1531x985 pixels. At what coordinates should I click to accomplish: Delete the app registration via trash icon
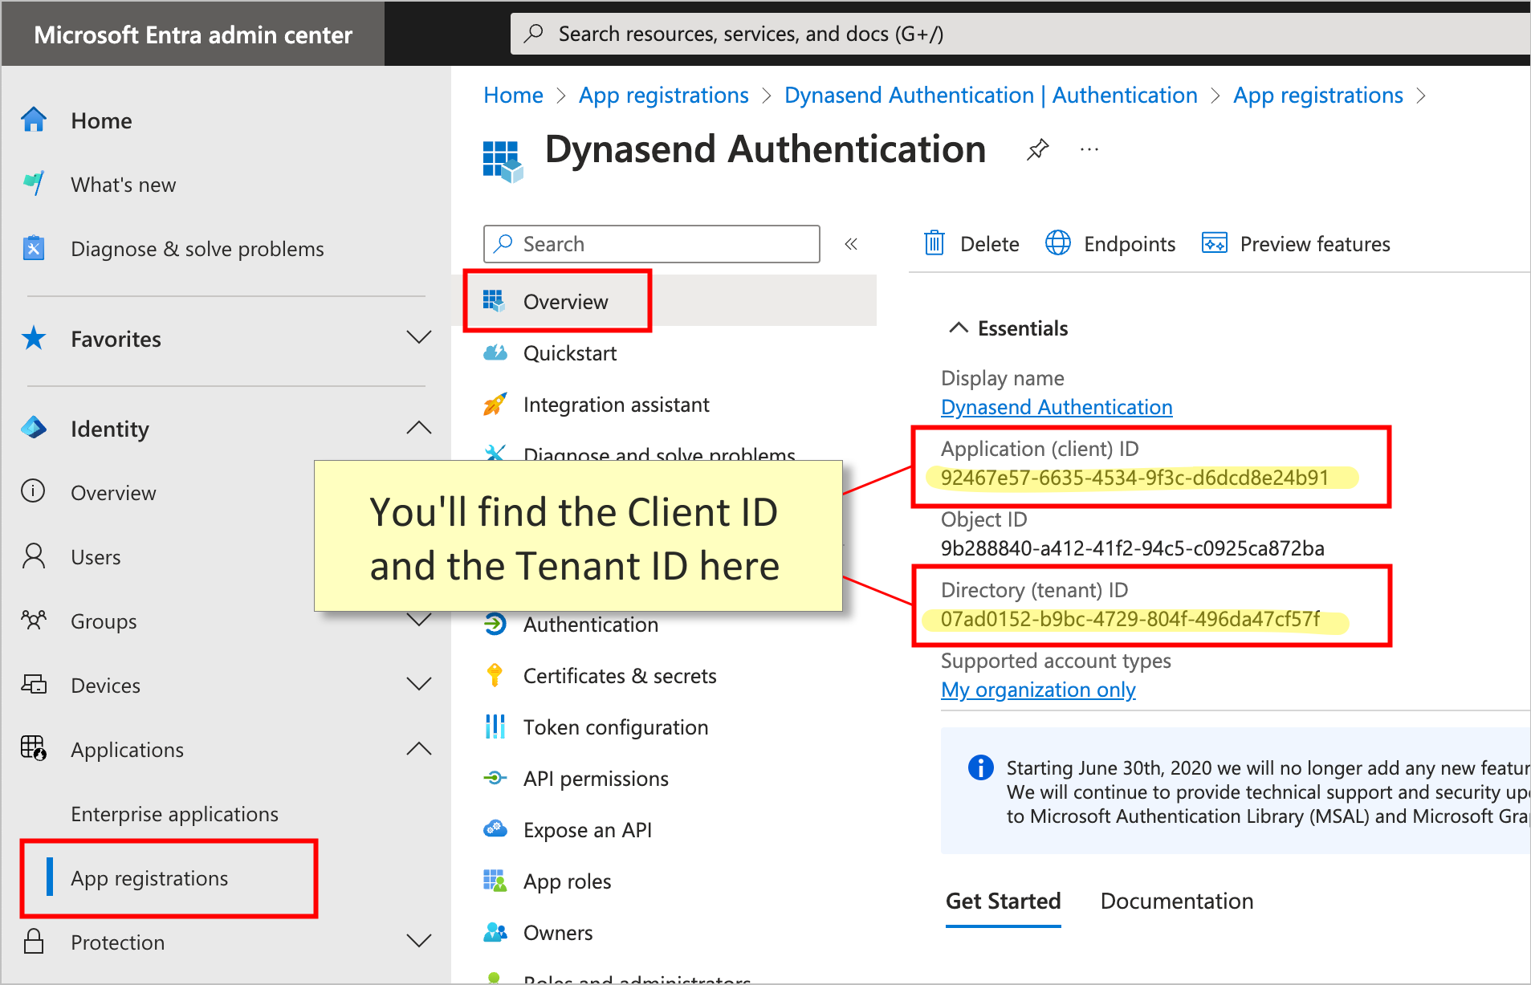coord(934,243)
